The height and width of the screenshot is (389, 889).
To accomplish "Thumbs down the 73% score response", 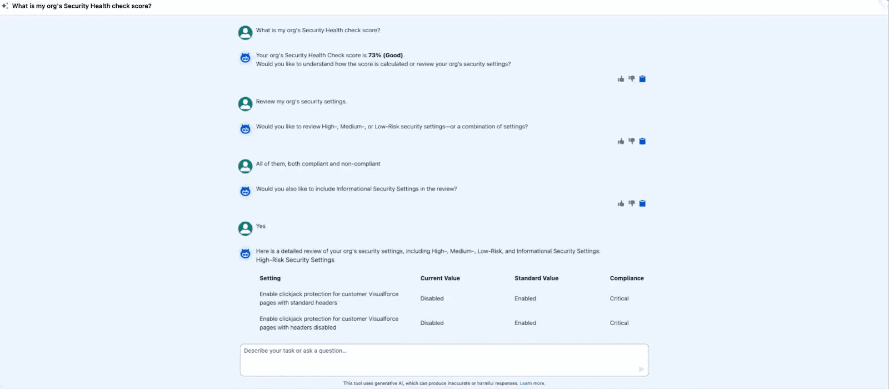I will point(631,79).
